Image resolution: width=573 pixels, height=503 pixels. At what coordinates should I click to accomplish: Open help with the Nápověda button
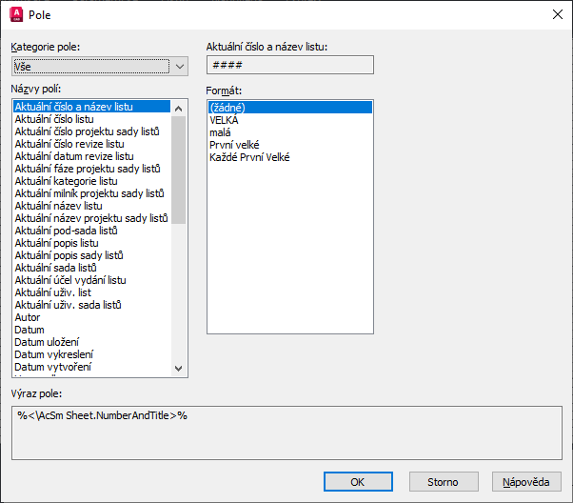coord(526,481)
